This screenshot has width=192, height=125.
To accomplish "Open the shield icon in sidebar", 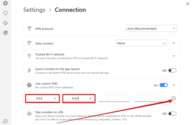I will coord(5,13).
